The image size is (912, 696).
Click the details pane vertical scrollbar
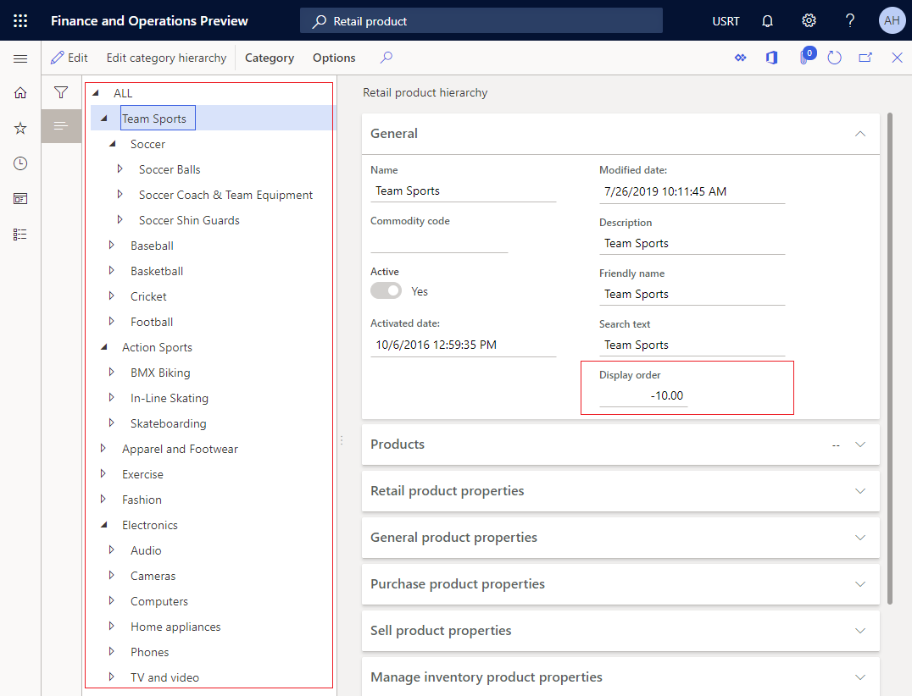(x=890, y=358)
